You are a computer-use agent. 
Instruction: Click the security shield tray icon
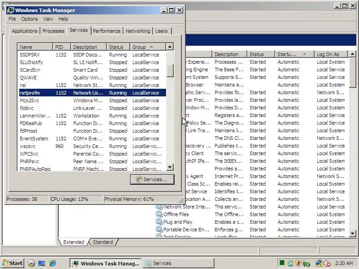pyautogui.click(x=298, y=263)
